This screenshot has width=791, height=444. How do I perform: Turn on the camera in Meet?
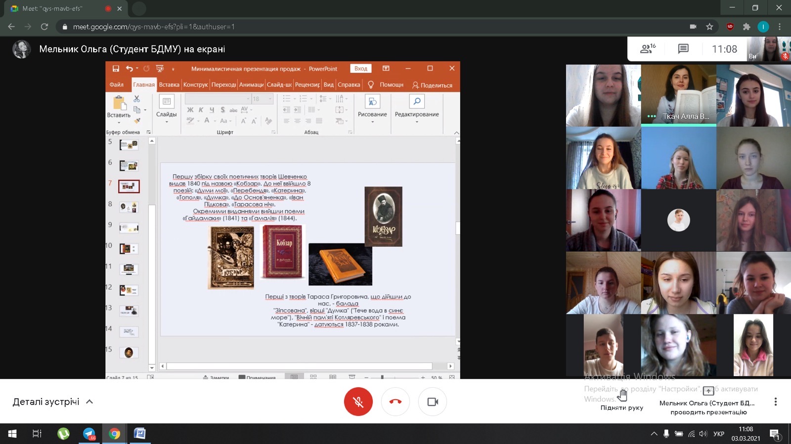pyautogui.click(x=433, y=402)
